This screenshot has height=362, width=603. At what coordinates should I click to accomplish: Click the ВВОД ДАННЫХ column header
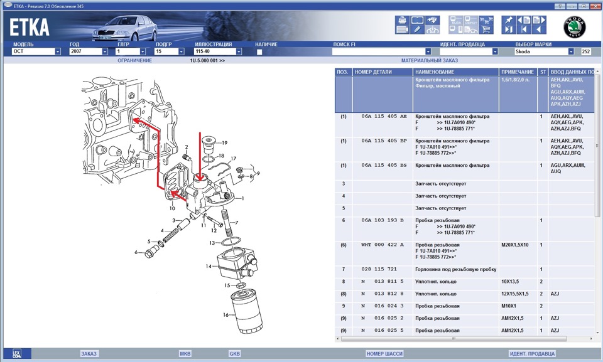pyautogui.click(x=572, y=72)
